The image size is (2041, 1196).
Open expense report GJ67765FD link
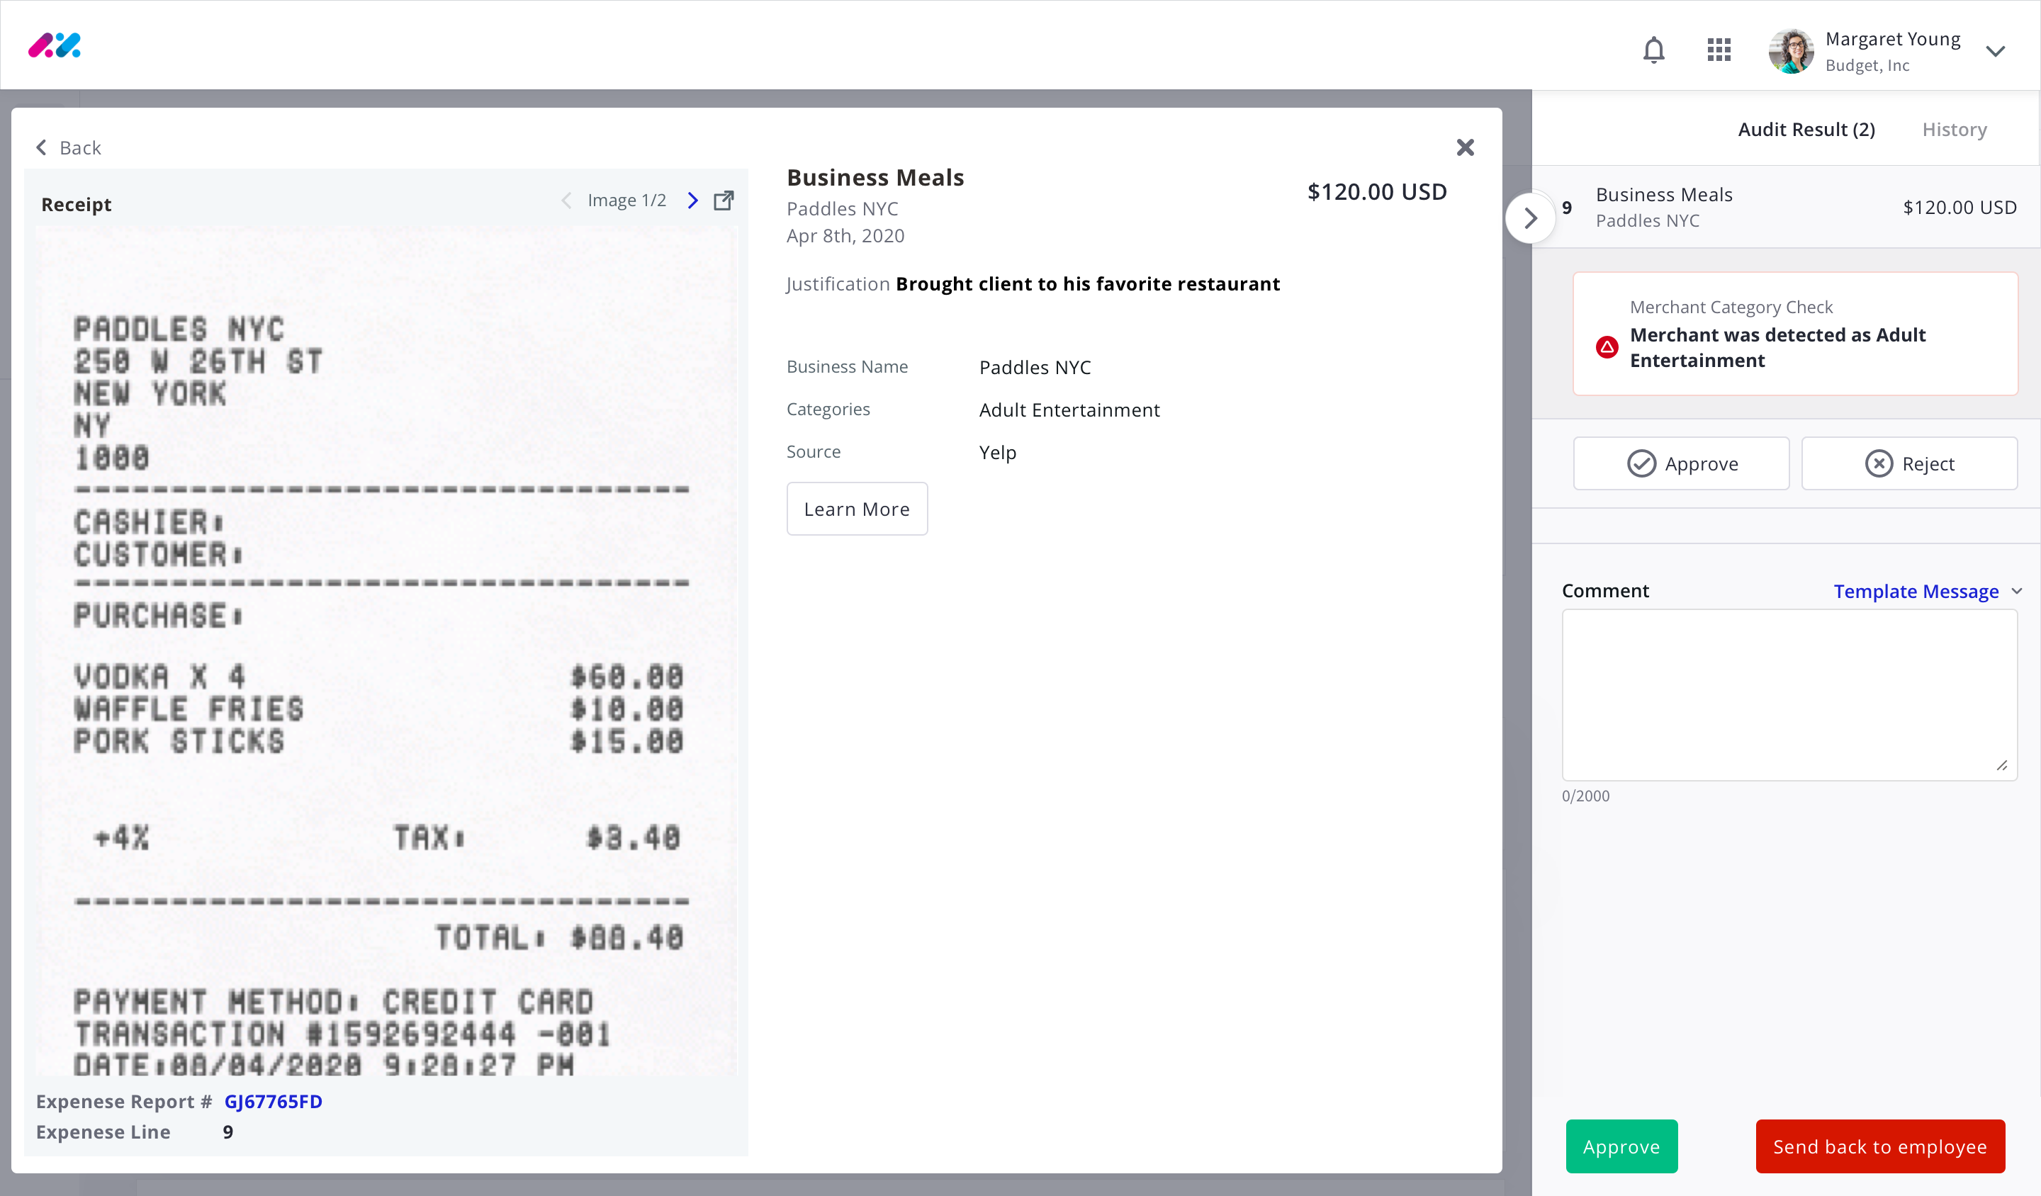[x=273, y=1101]
